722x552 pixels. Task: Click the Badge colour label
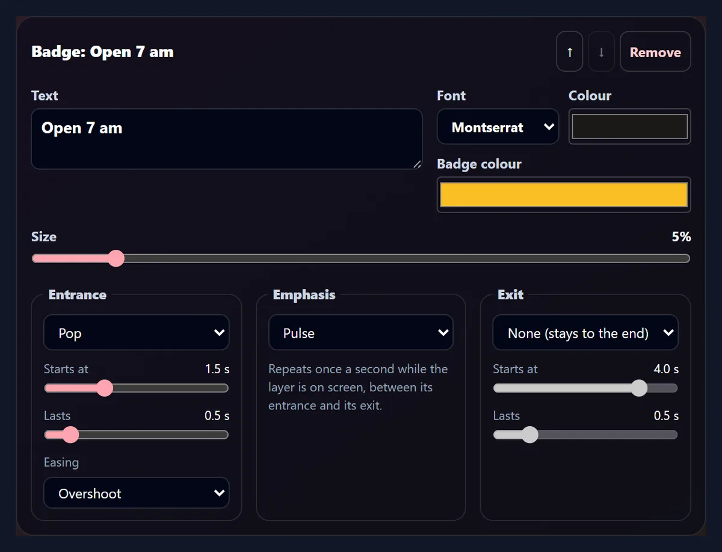pyautogui.click(x=479, y=164)
